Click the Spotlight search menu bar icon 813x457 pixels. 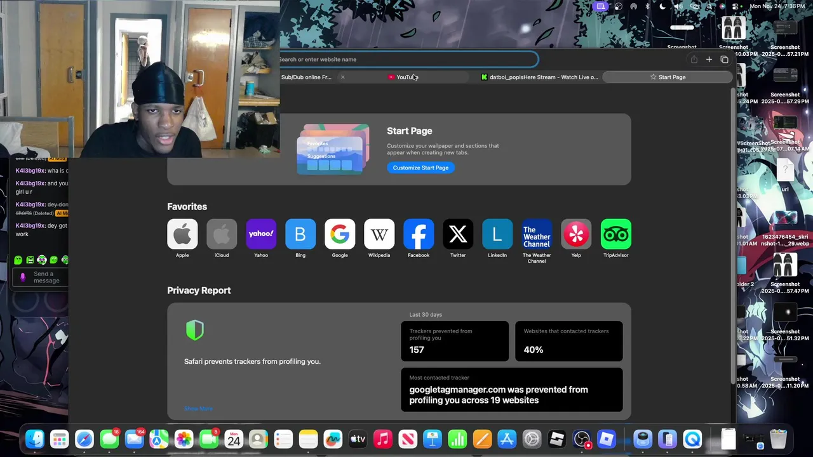coord(709,6)
